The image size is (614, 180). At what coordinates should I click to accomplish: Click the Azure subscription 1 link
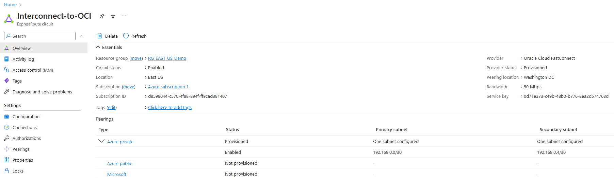[x=168, y=87]
